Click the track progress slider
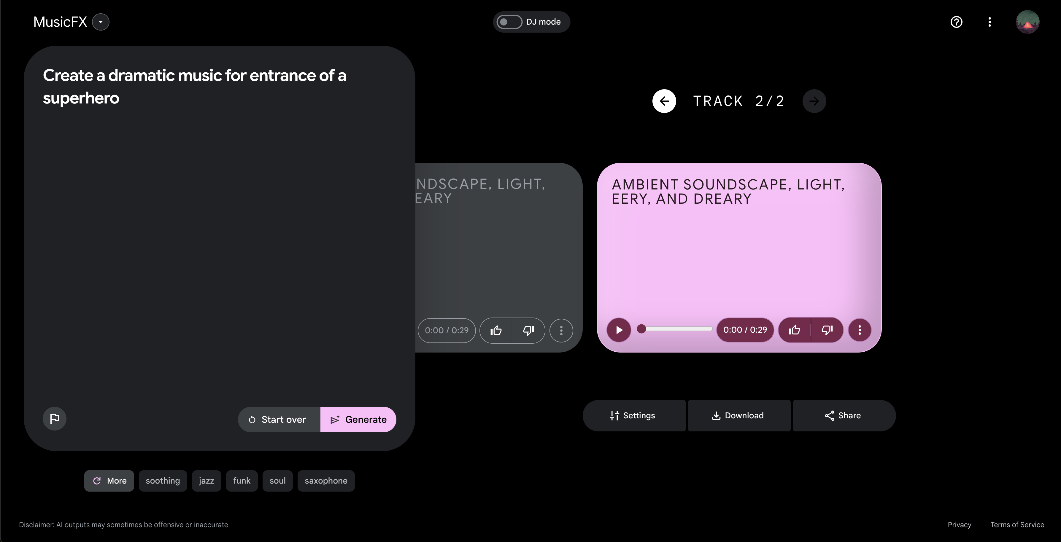Viewport: 1061px width, 542px height. 676,329
